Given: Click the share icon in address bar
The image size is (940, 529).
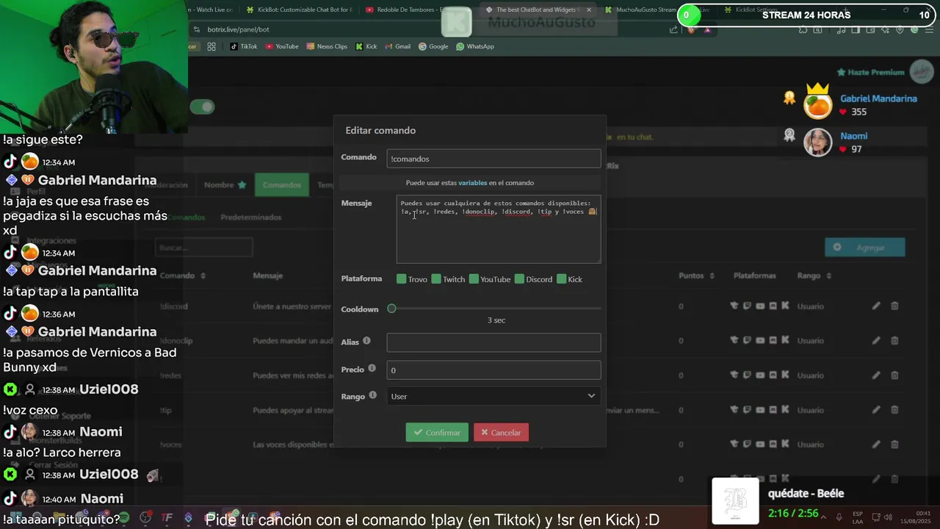Looking at the screenshot, I should tap(673, 29).
